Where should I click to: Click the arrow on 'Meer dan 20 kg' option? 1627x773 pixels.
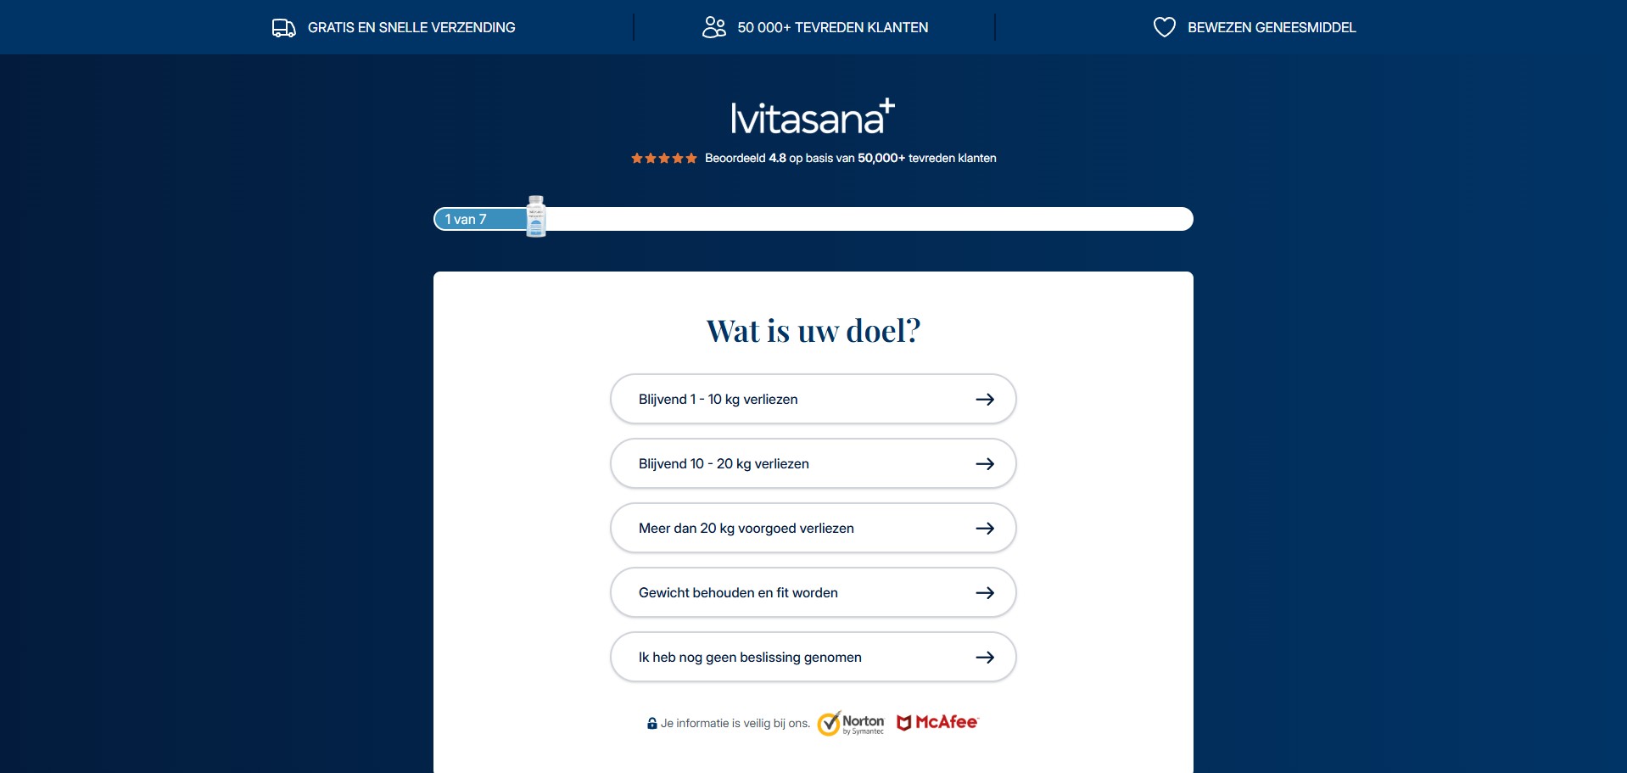tap(984, 529)
